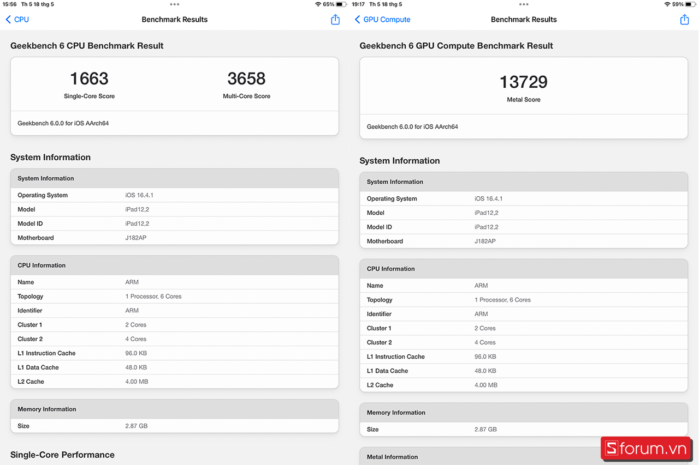This screenshot has width=699, height=465.
Task: Tap the battery icon showing 59%
Action: [x=691, y=4]
